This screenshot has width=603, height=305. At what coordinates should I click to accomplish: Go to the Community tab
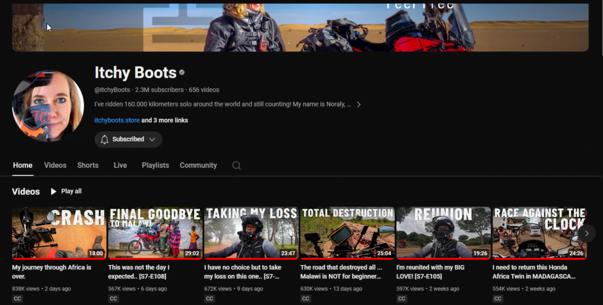[198, 165]
